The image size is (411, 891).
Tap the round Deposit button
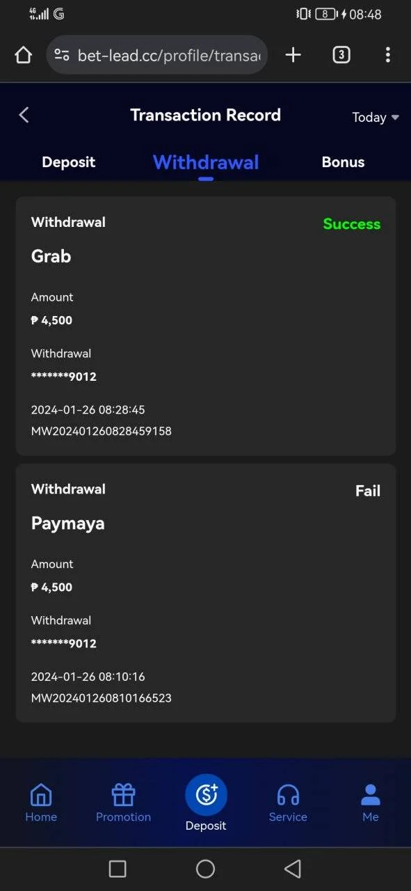[206, 795]
